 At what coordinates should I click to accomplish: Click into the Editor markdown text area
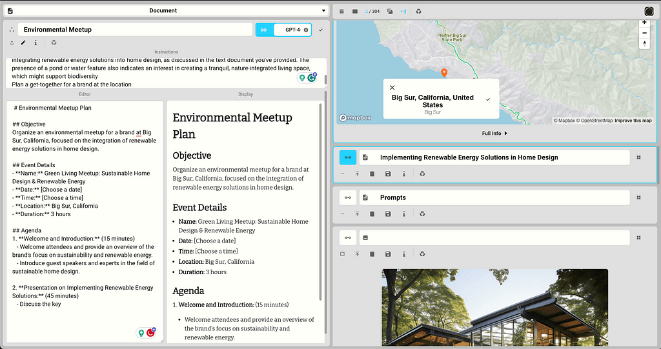coord(85,222)
